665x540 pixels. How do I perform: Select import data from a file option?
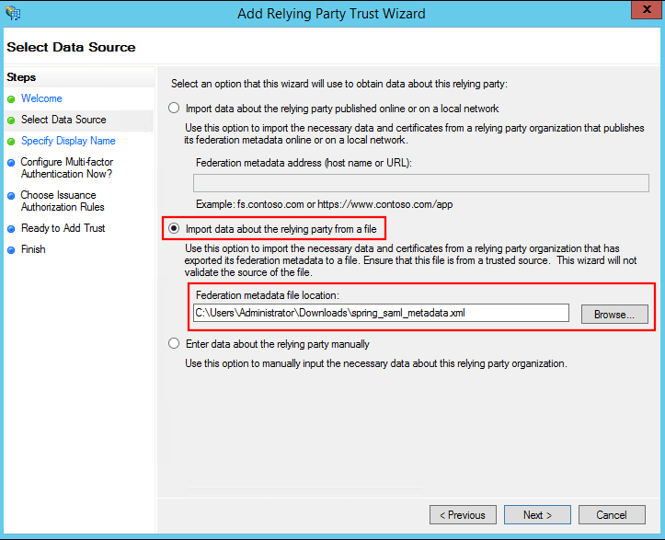(174, 229)
